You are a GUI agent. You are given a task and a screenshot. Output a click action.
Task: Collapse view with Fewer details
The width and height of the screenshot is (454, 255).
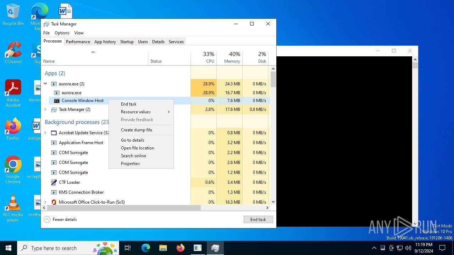tap(60, 220)
